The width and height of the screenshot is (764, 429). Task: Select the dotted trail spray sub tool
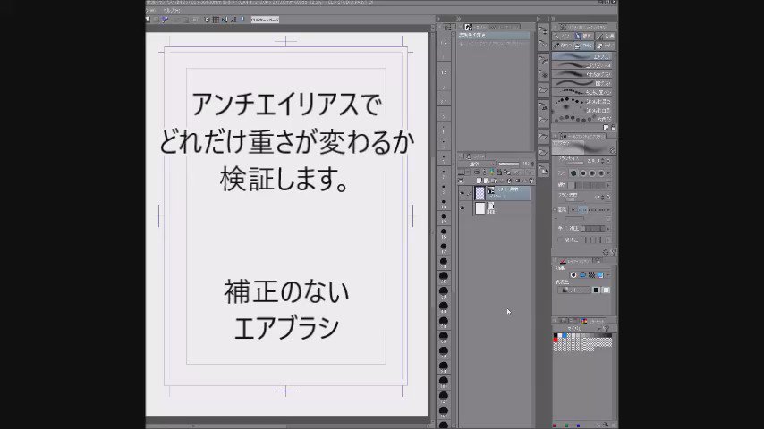[582, 92]
